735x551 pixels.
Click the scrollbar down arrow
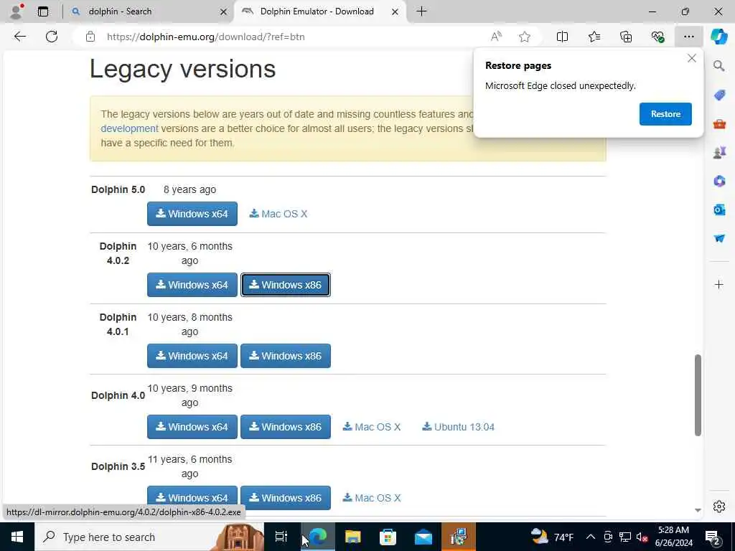coord(698,510)
